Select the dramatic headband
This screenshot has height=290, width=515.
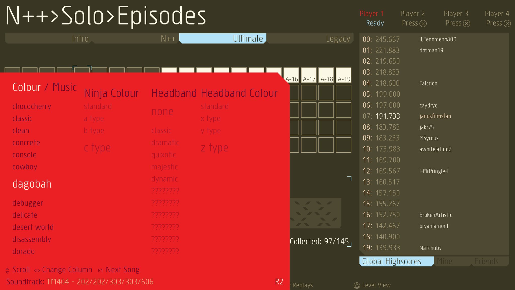[165, 143]
